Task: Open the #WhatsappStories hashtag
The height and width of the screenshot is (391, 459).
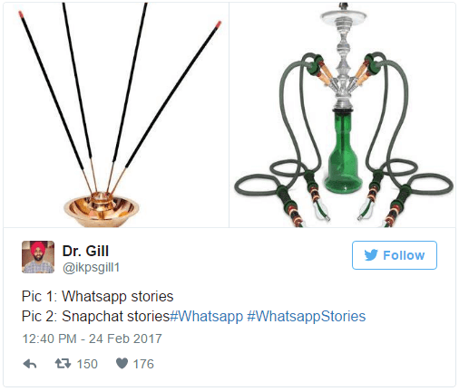Action: (307, 316)
